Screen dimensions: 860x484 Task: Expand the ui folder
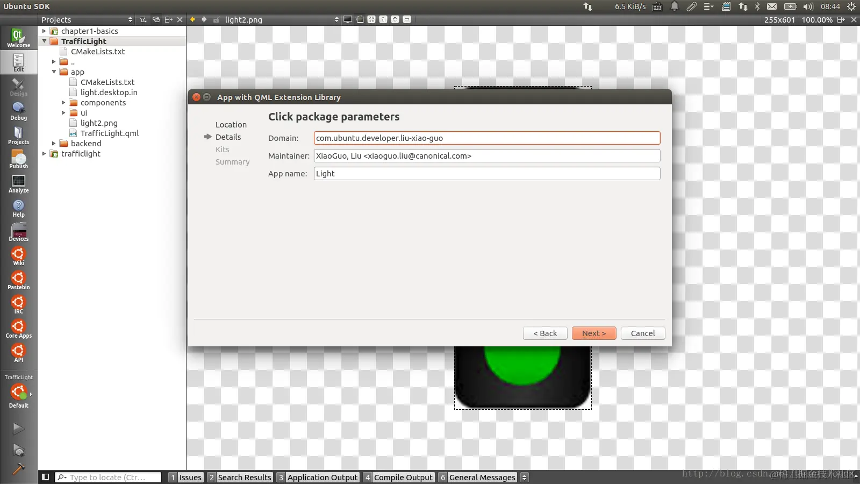[x=63, y=113]
